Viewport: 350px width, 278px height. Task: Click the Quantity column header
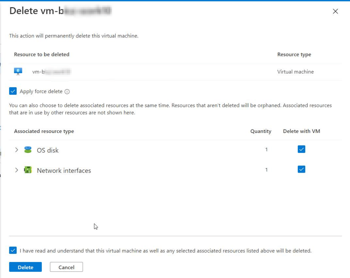click(261, 131)
